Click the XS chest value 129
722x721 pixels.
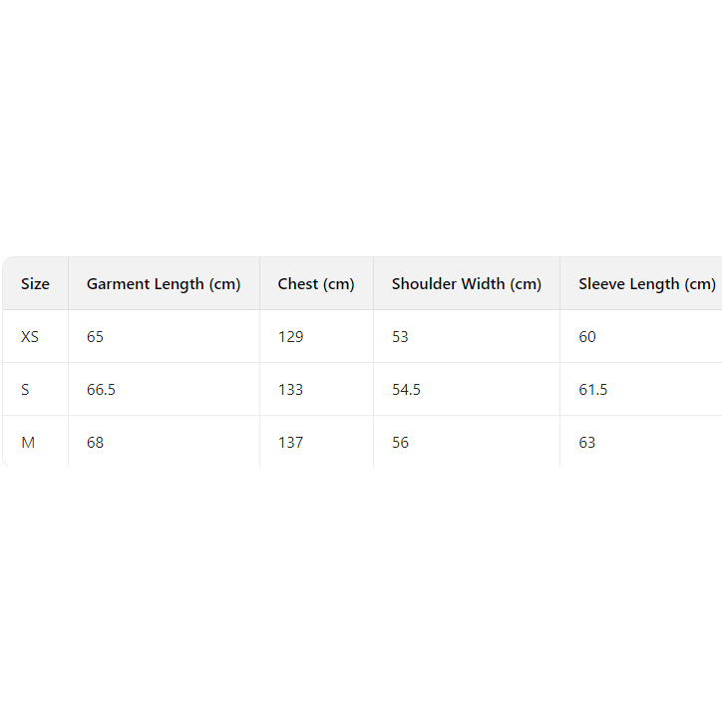click(290, 337)
